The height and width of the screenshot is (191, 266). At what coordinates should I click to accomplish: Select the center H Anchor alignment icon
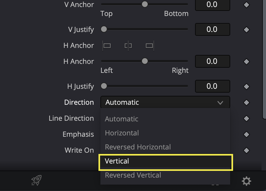[x=128, y=46]
